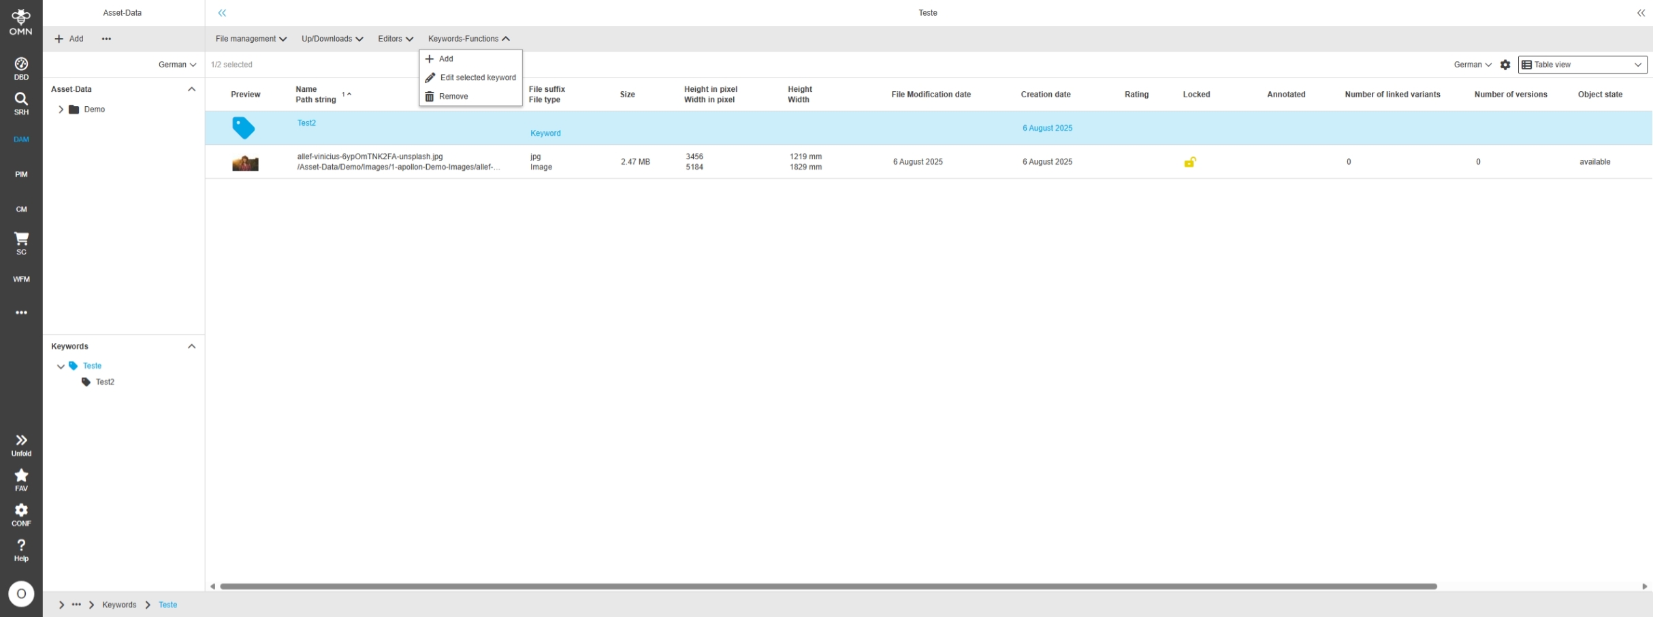Close the Keywords-Functions dropdown

[x=469, y=39]
